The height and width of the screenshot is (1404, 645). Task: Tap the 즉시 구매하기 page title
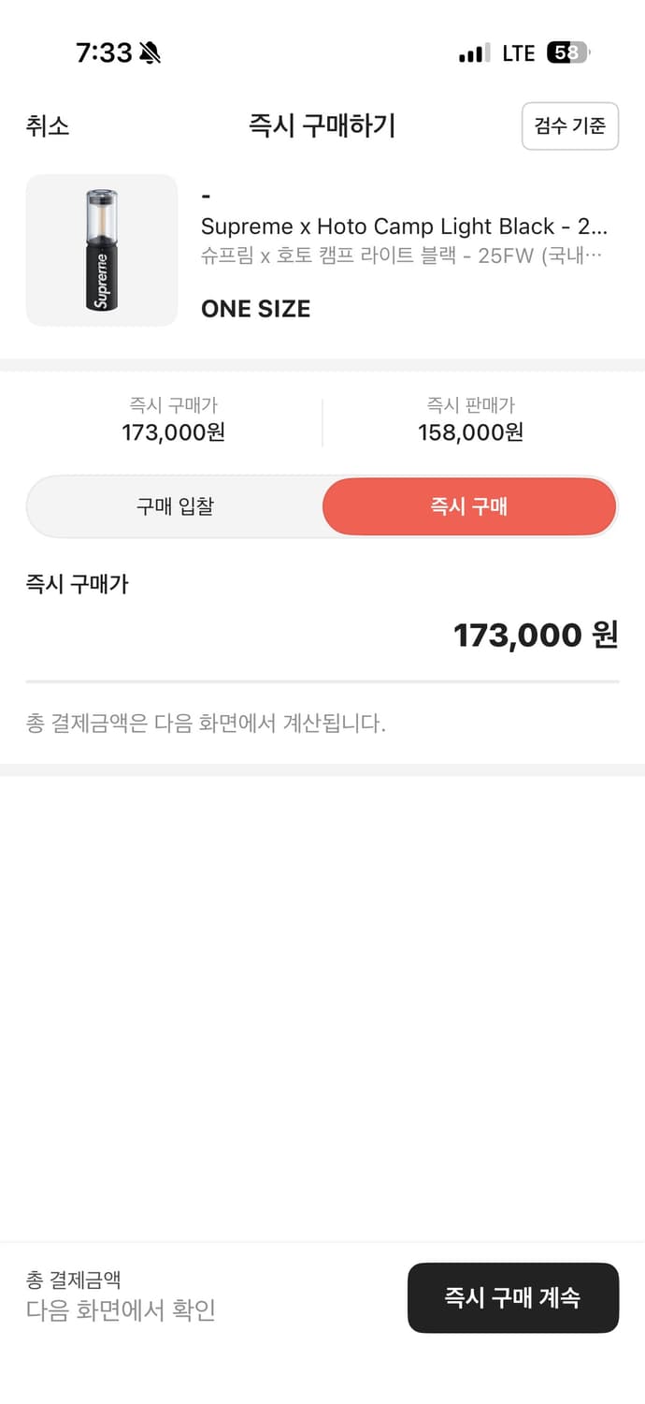click(322, 125)
